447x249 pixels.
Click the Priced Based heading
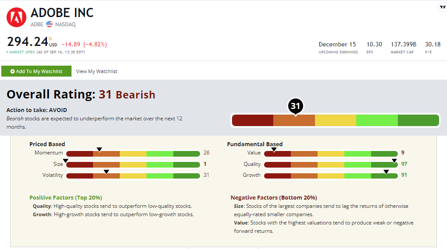click(x=47, y=144)
